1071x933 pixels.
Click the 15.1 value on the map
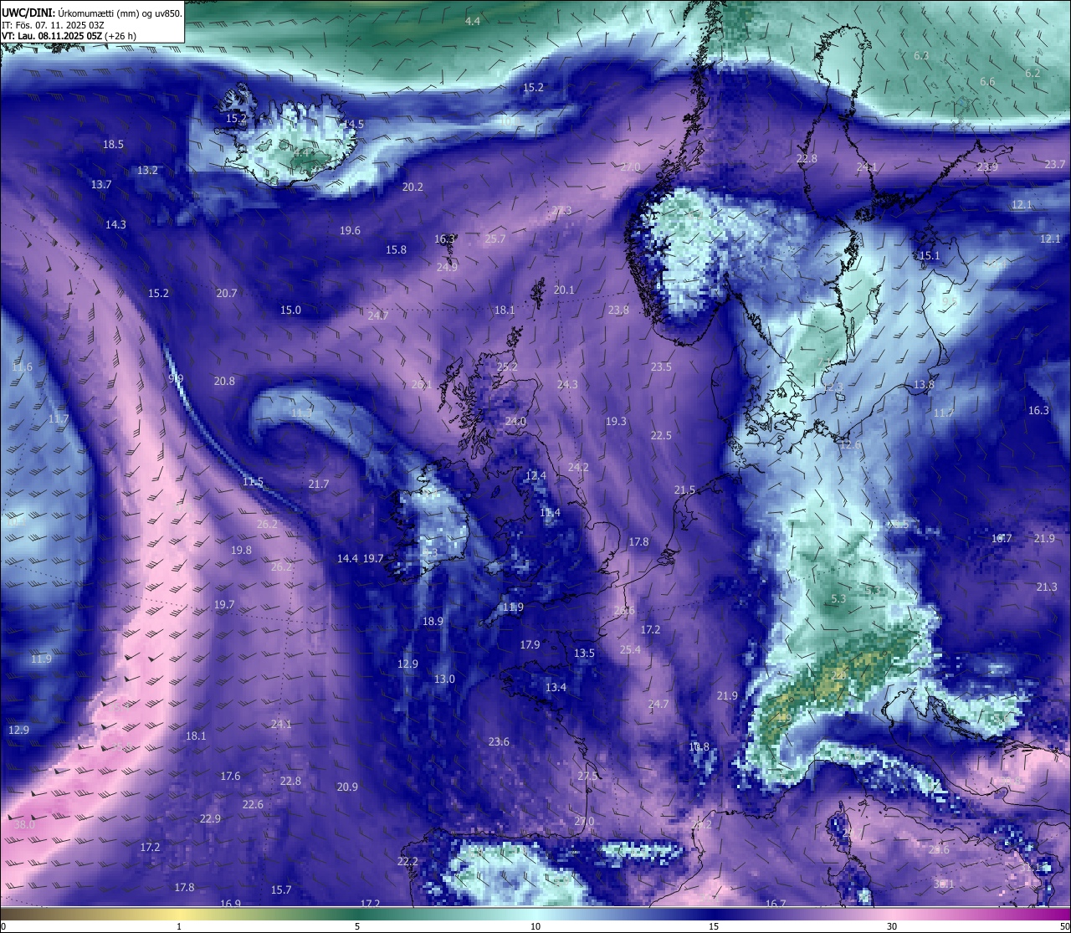[930, 255]
